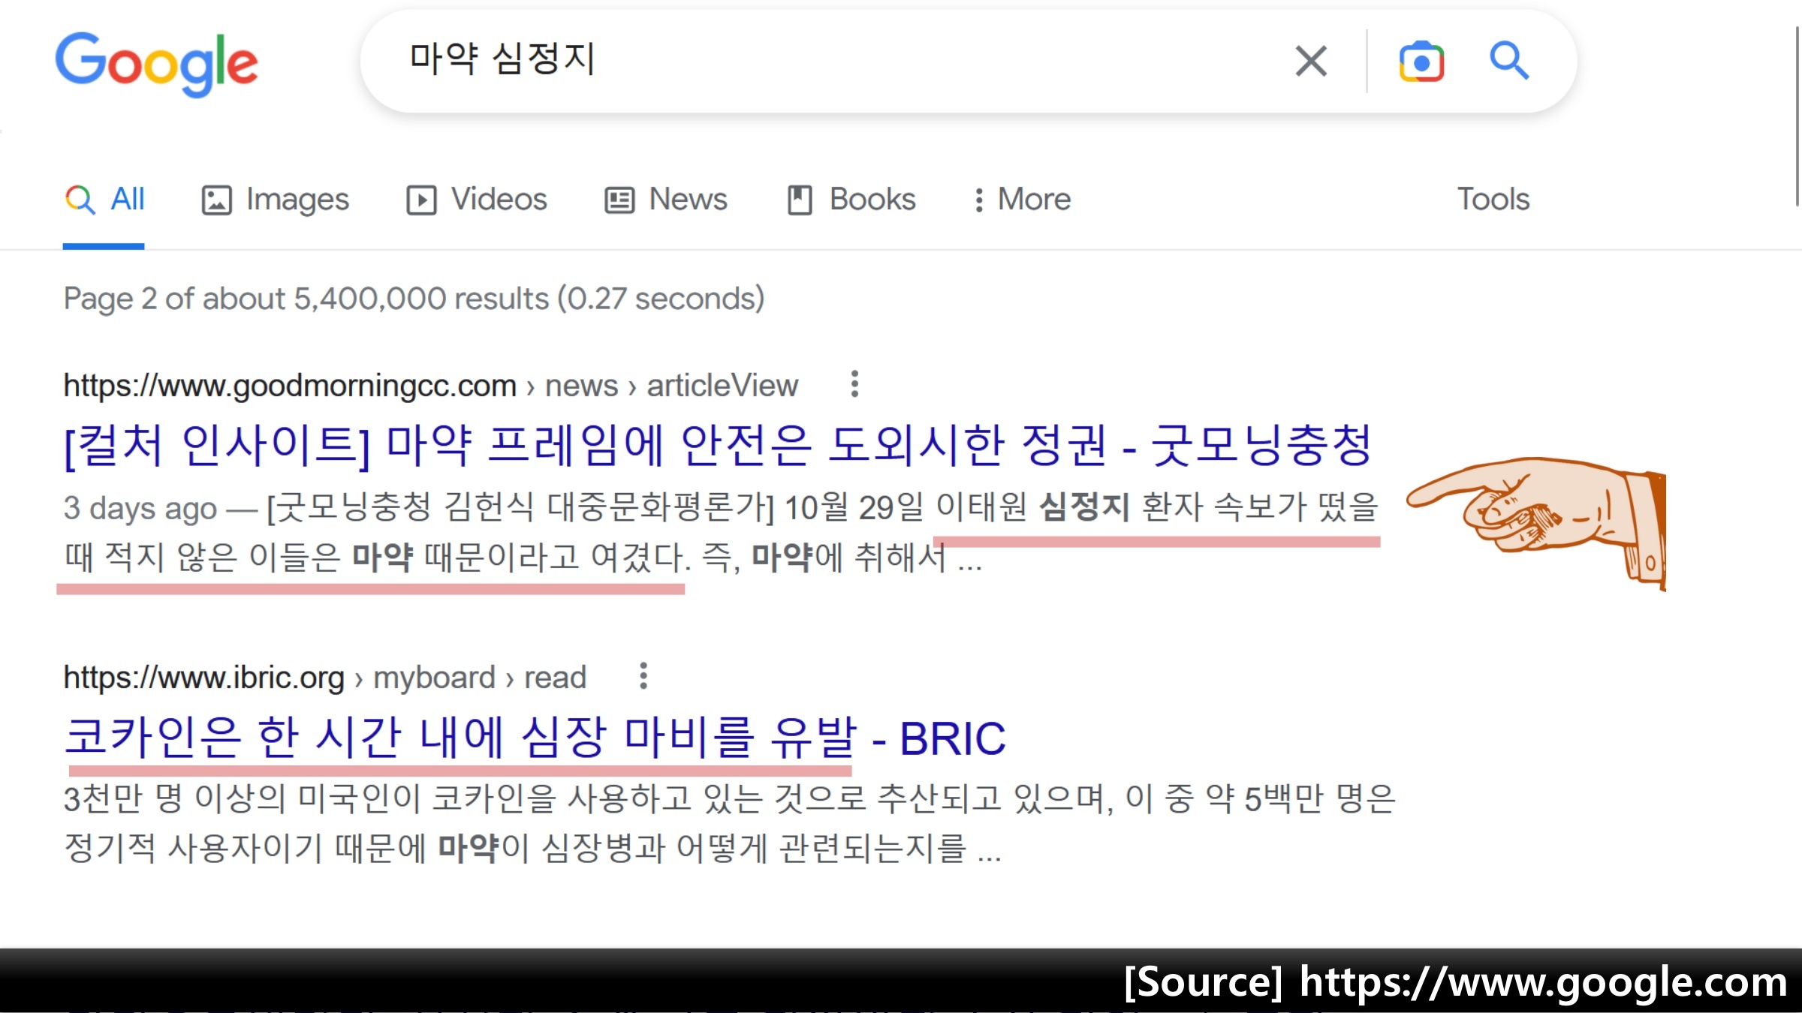Click inside the search text field
Screen dimensions: 1802x1013
826,60
